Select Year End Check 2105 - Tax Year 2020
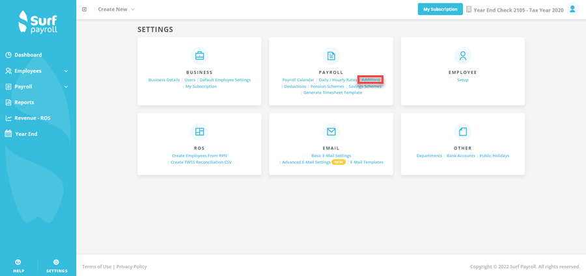The width and height of the screenshot is (586, 276). (x=518, y=10)
